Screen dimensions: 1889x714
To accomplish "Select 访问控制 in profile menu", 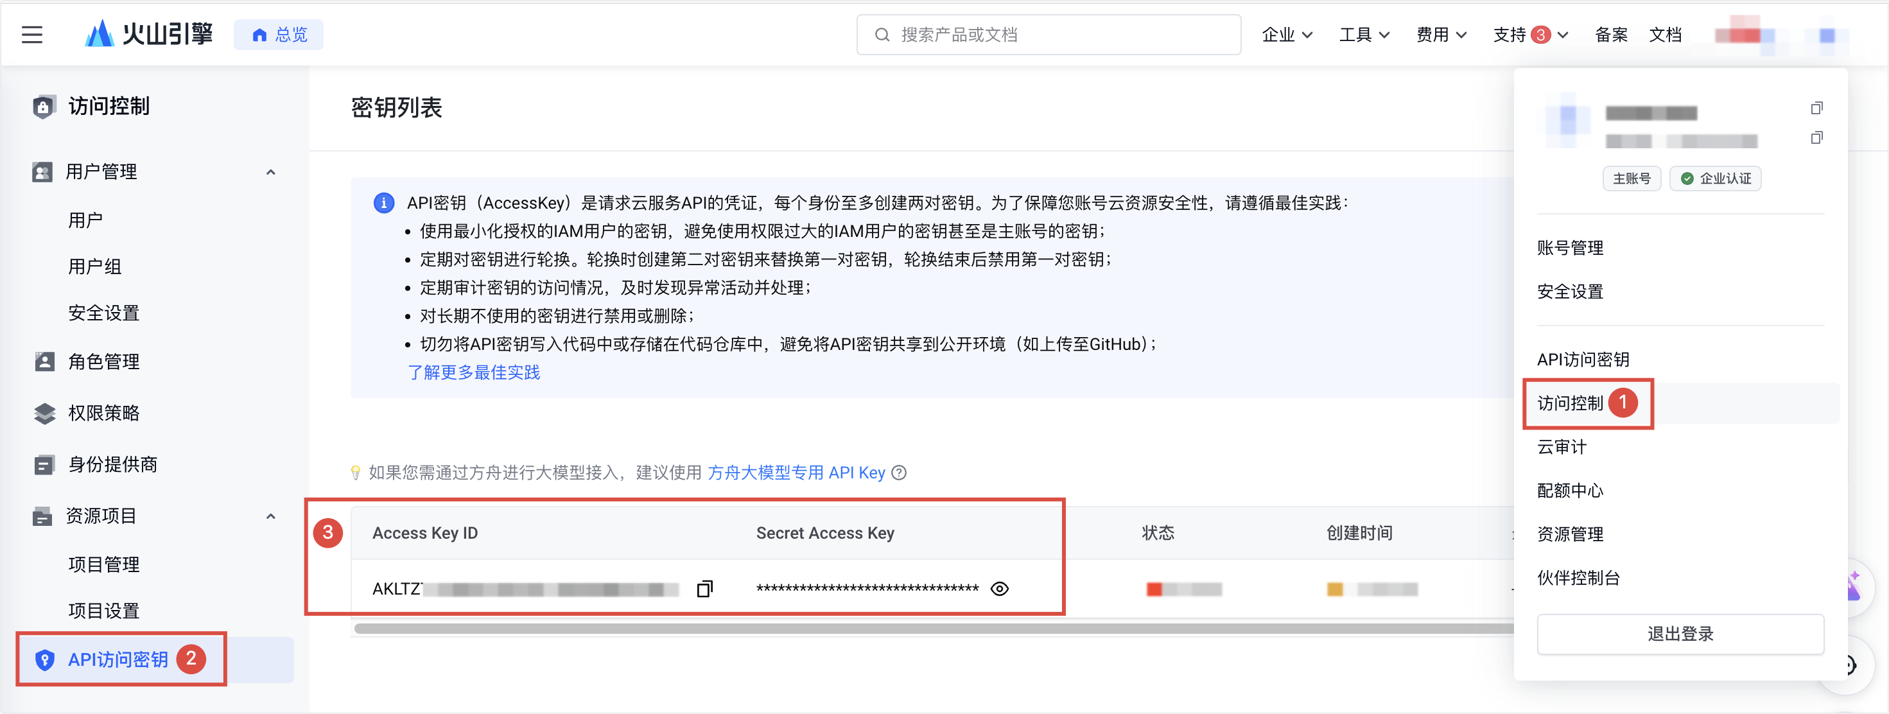I will (x=1570, y=403).
